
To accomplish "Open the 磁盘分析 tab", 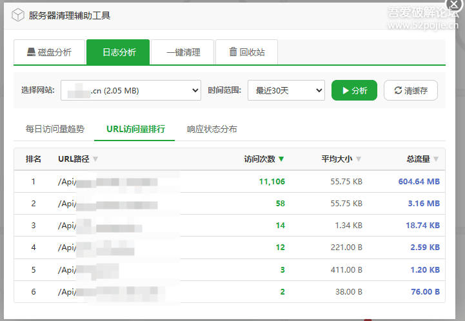I will (x=49, y=52).
